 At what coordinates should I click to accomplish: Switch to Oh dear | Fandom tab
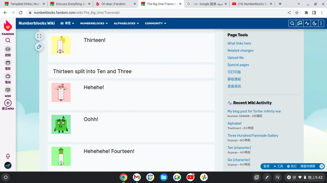[116, 4]
